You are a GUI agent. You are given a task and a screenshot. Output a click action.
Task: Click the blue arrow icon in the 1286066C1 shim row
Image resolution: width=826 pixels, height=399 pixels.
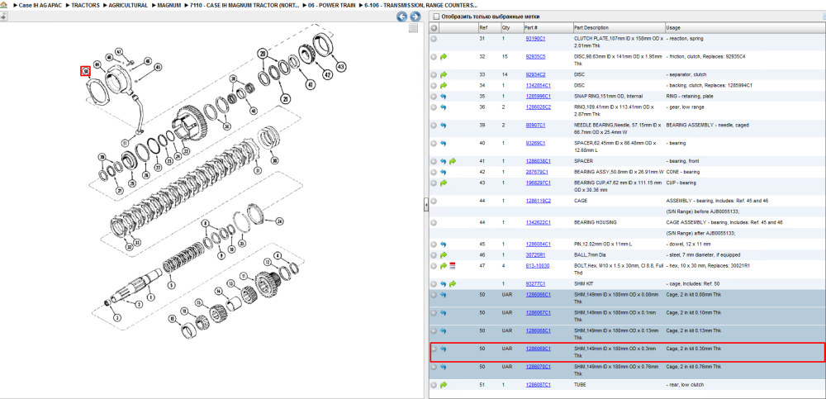click(x=444, y=295)
